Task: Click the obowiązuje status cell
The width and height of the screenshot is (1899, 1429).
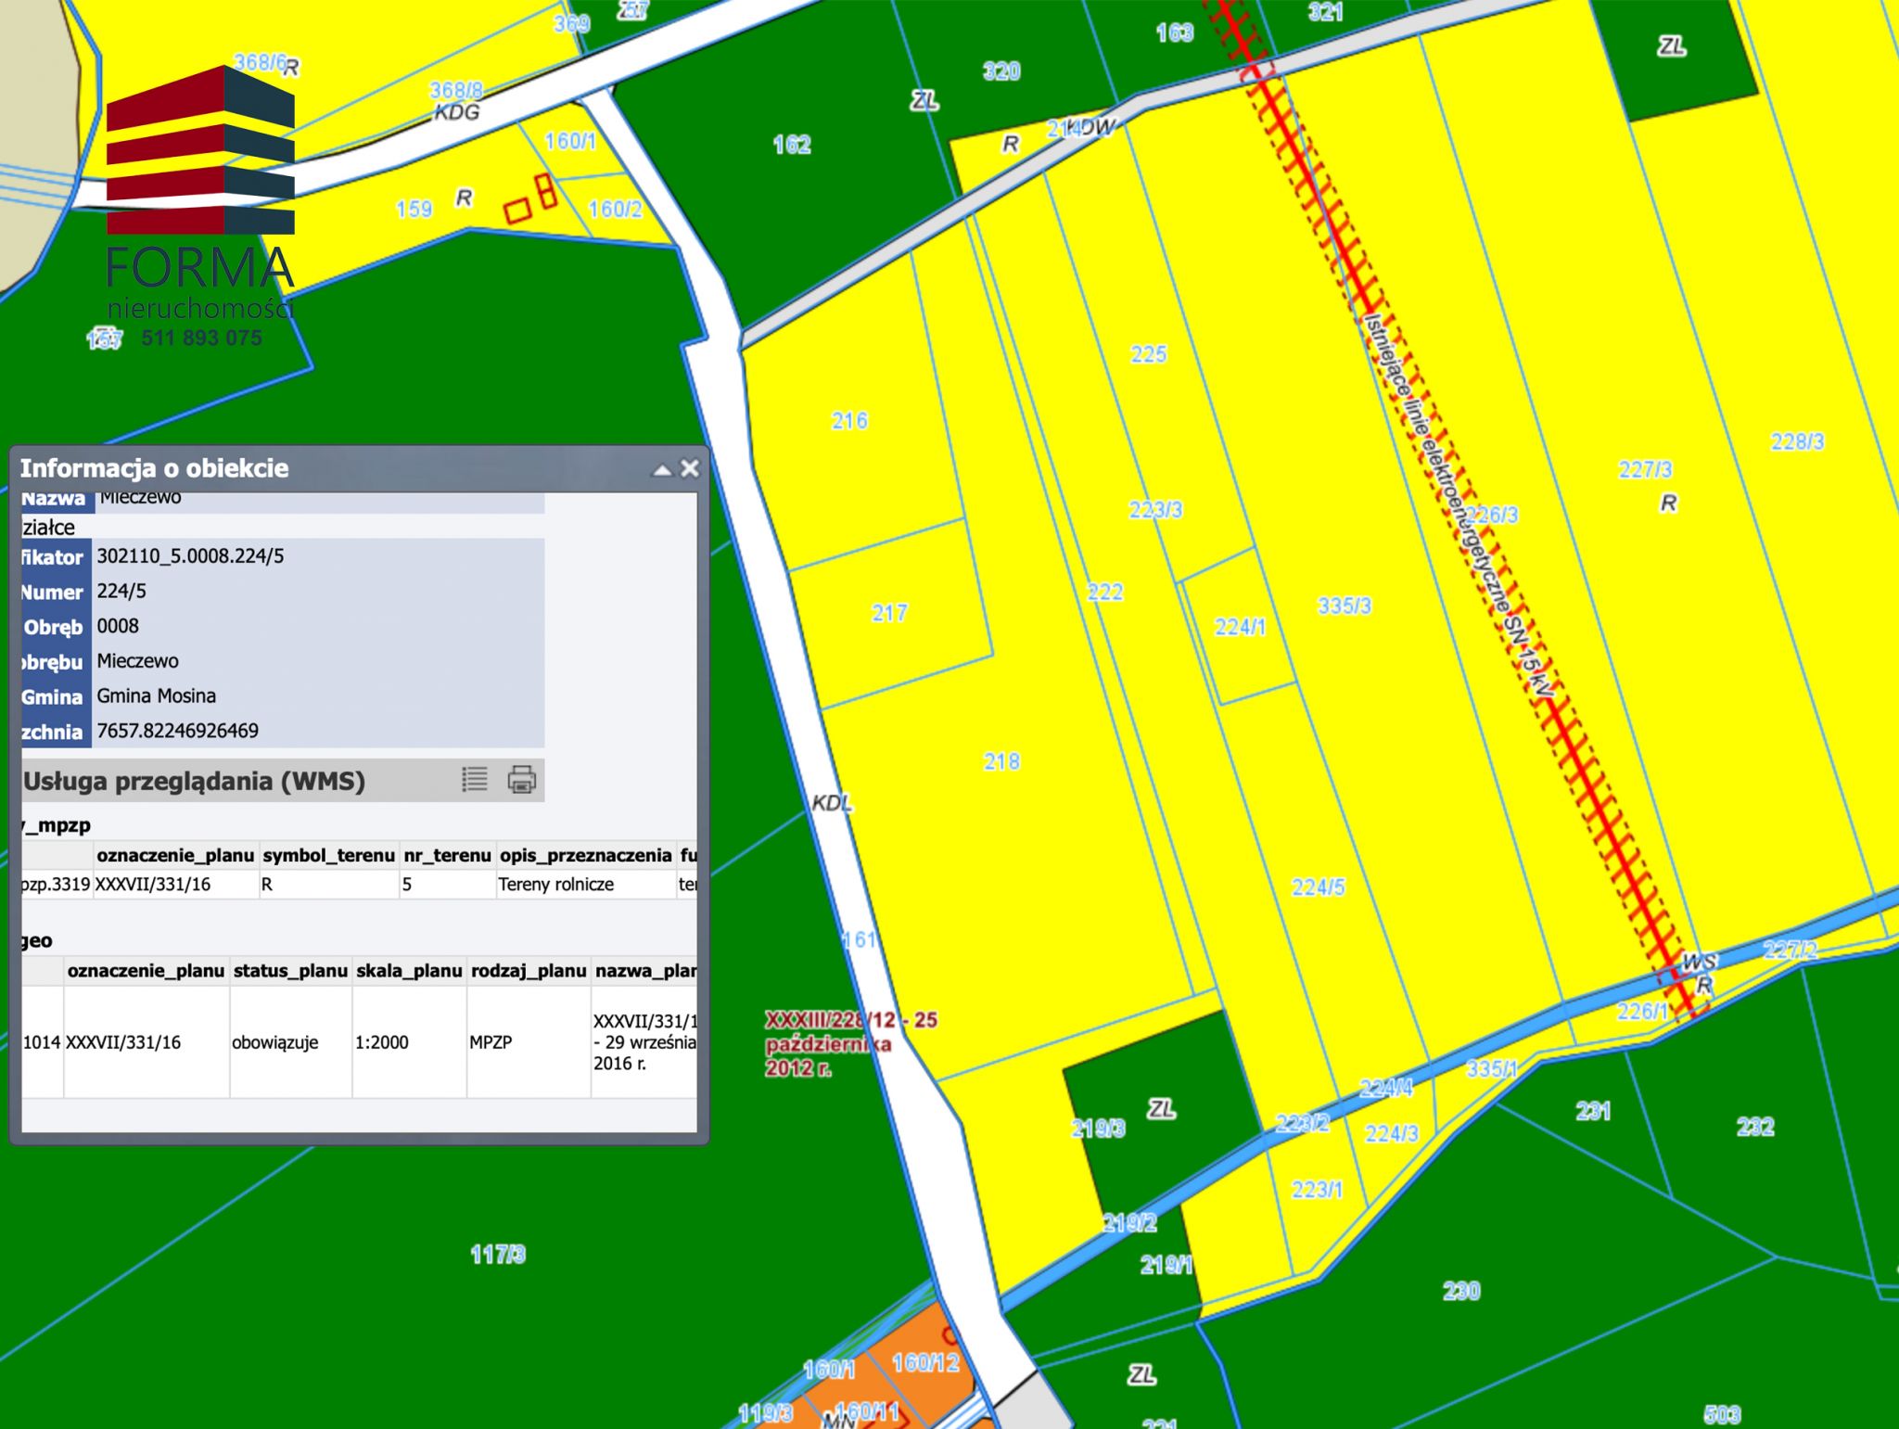Action: tap(275, 1042)
